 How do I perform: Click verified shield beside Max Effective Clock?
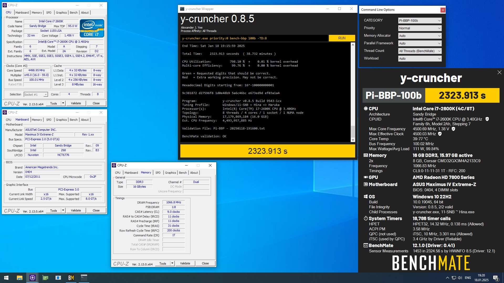[440, 134]
